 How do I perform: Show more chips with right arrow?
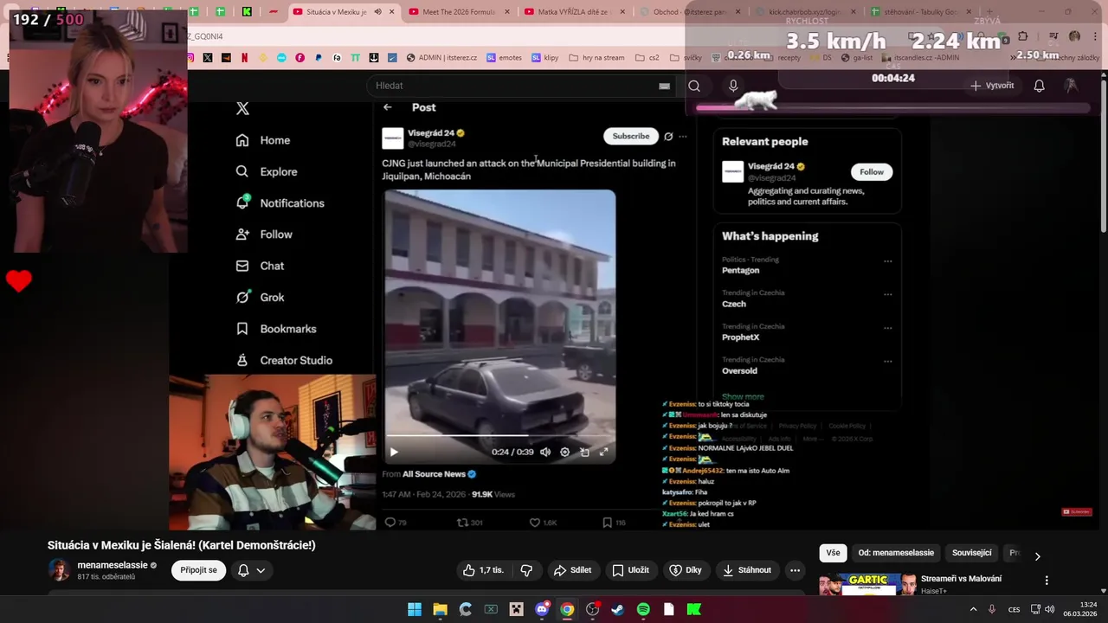pyautogui.click(x=1037, y=556)
